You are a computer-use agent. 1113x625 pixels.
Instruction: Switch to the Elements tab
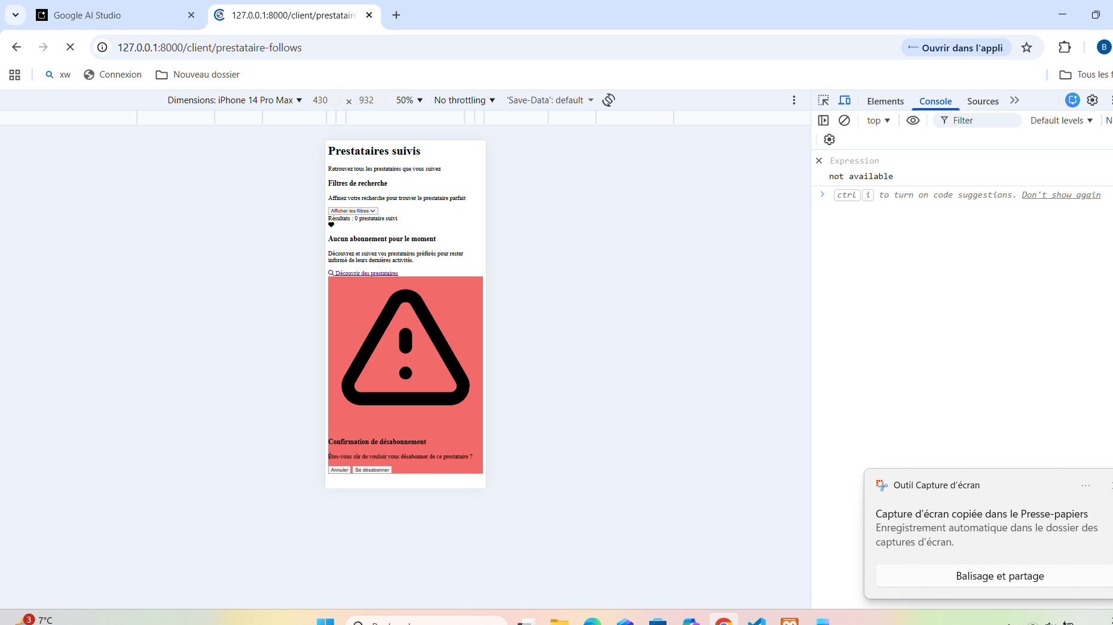pyautogui.click(x=885, y=101)
